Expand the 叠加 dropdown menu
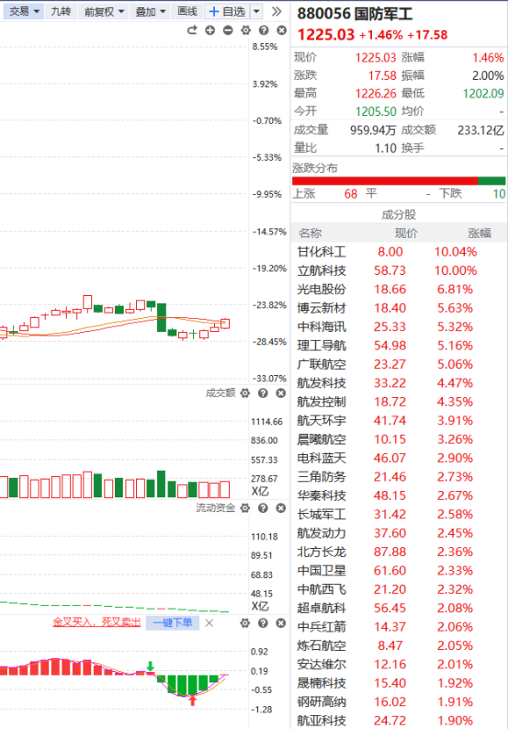 point(150,11)
